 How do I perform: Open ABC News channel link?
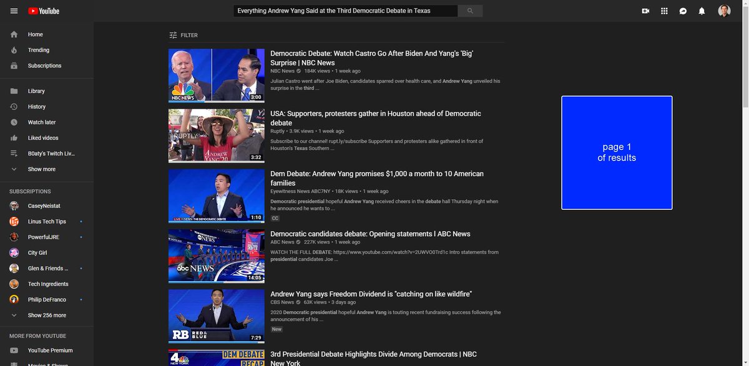tap(282, 242)
